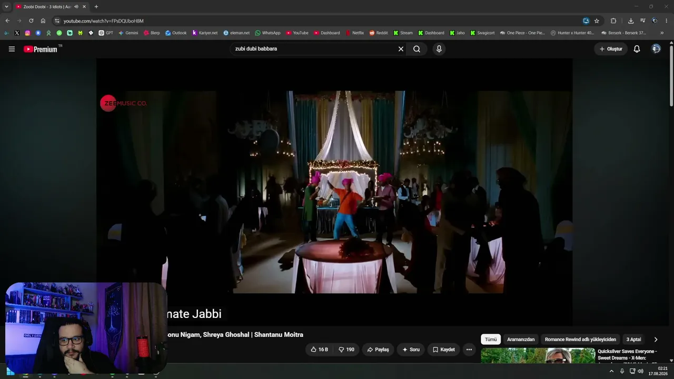Install the YouTube app from the address bar

click(x=586, y=21)
